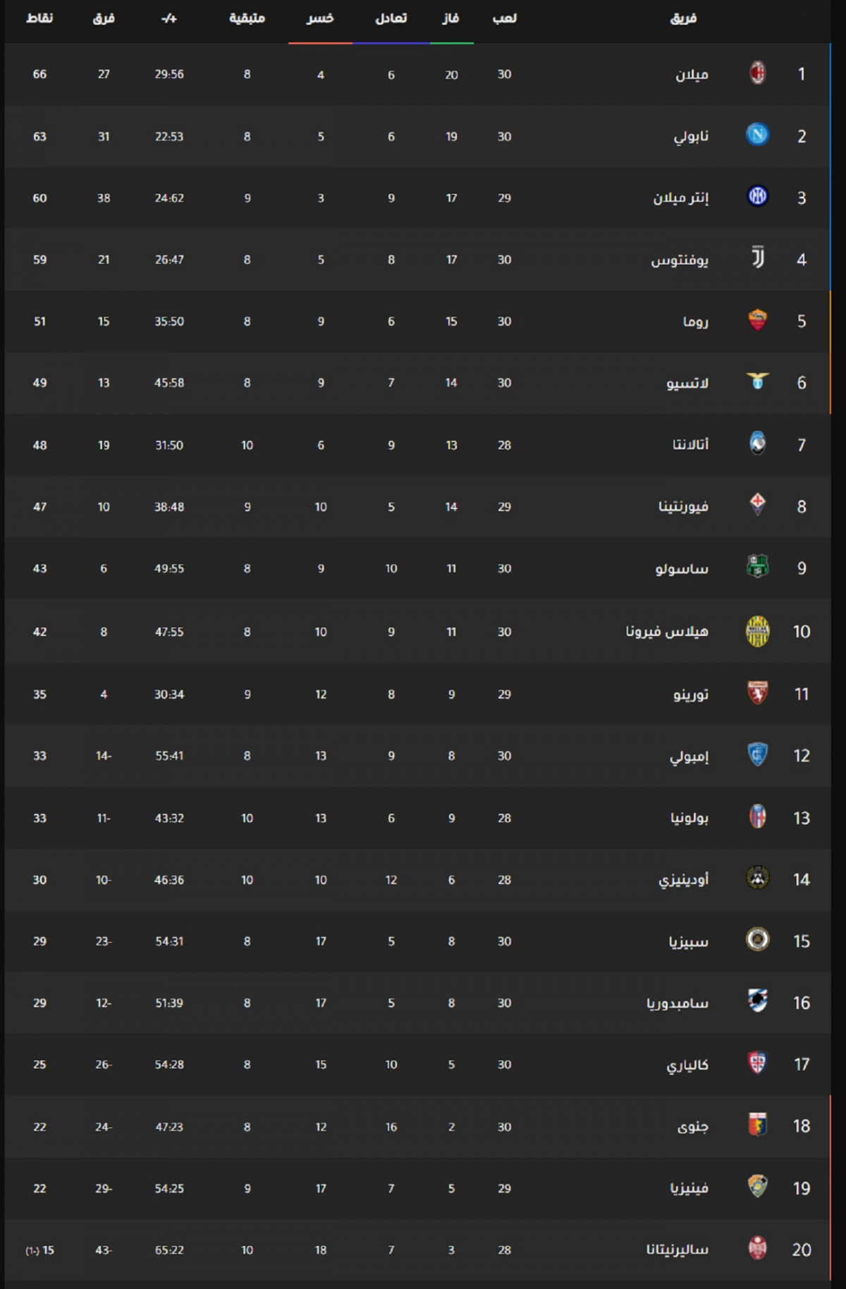Click the Genoa club crest

[x=757, y=1125]
